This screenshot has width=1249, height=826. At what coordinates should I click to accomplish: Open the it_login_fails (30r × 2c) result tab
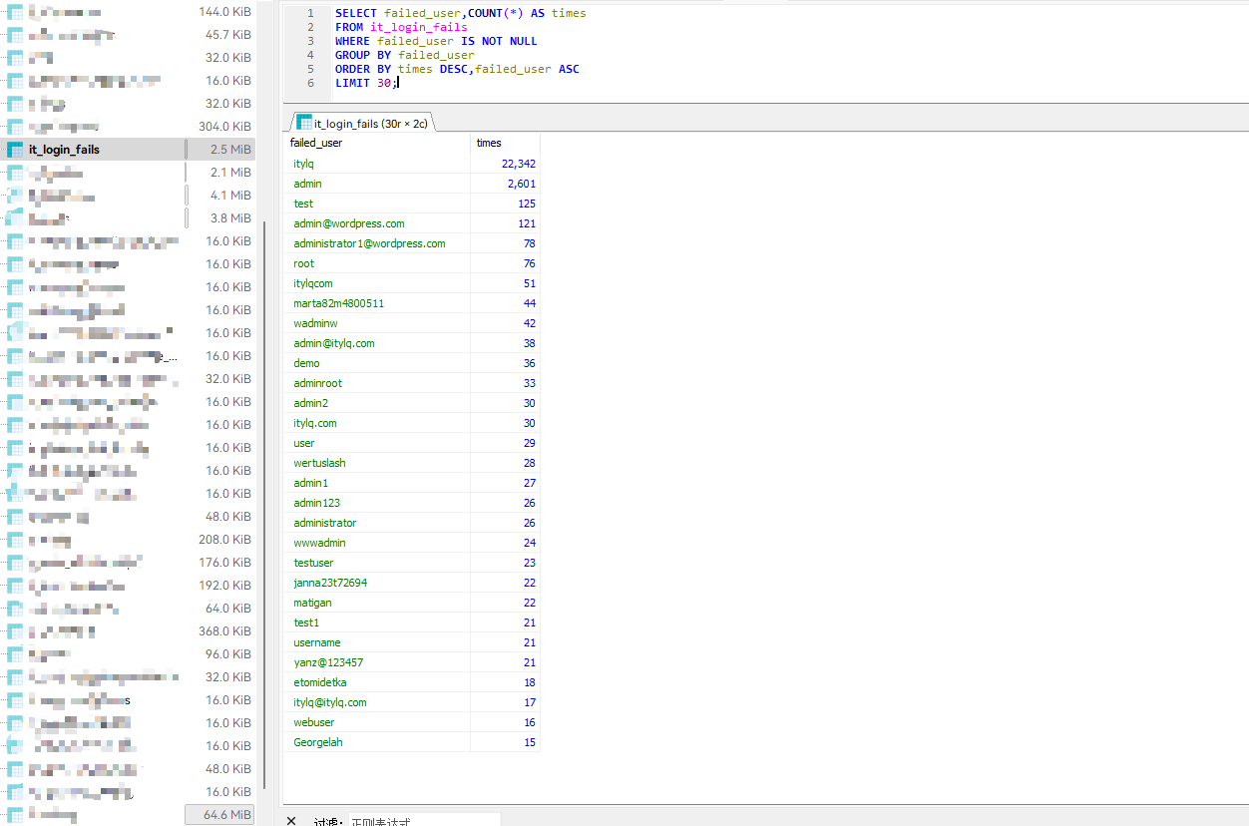click(x=364, y=123)
